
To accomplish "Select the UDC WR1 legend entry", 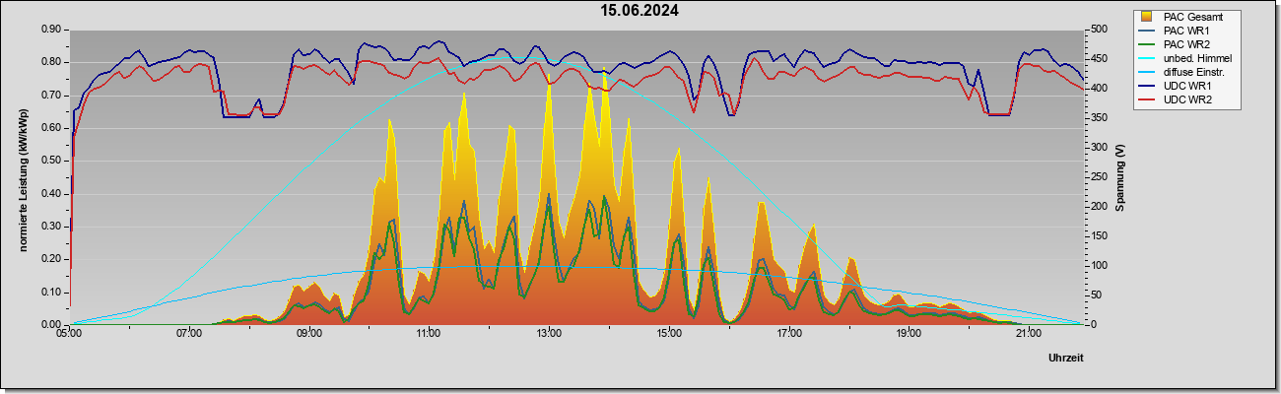I will click(x=1187, y=86).
